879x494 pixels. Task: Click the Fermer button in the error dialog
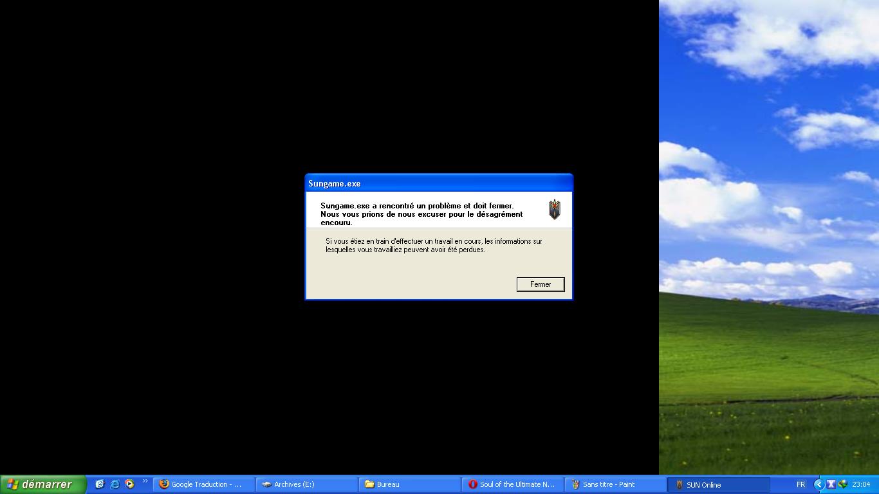tap(541, 284)
